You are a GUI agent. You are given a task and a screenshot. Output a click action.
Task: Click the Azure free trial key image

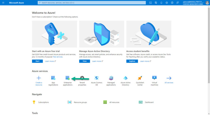point(55,34)
